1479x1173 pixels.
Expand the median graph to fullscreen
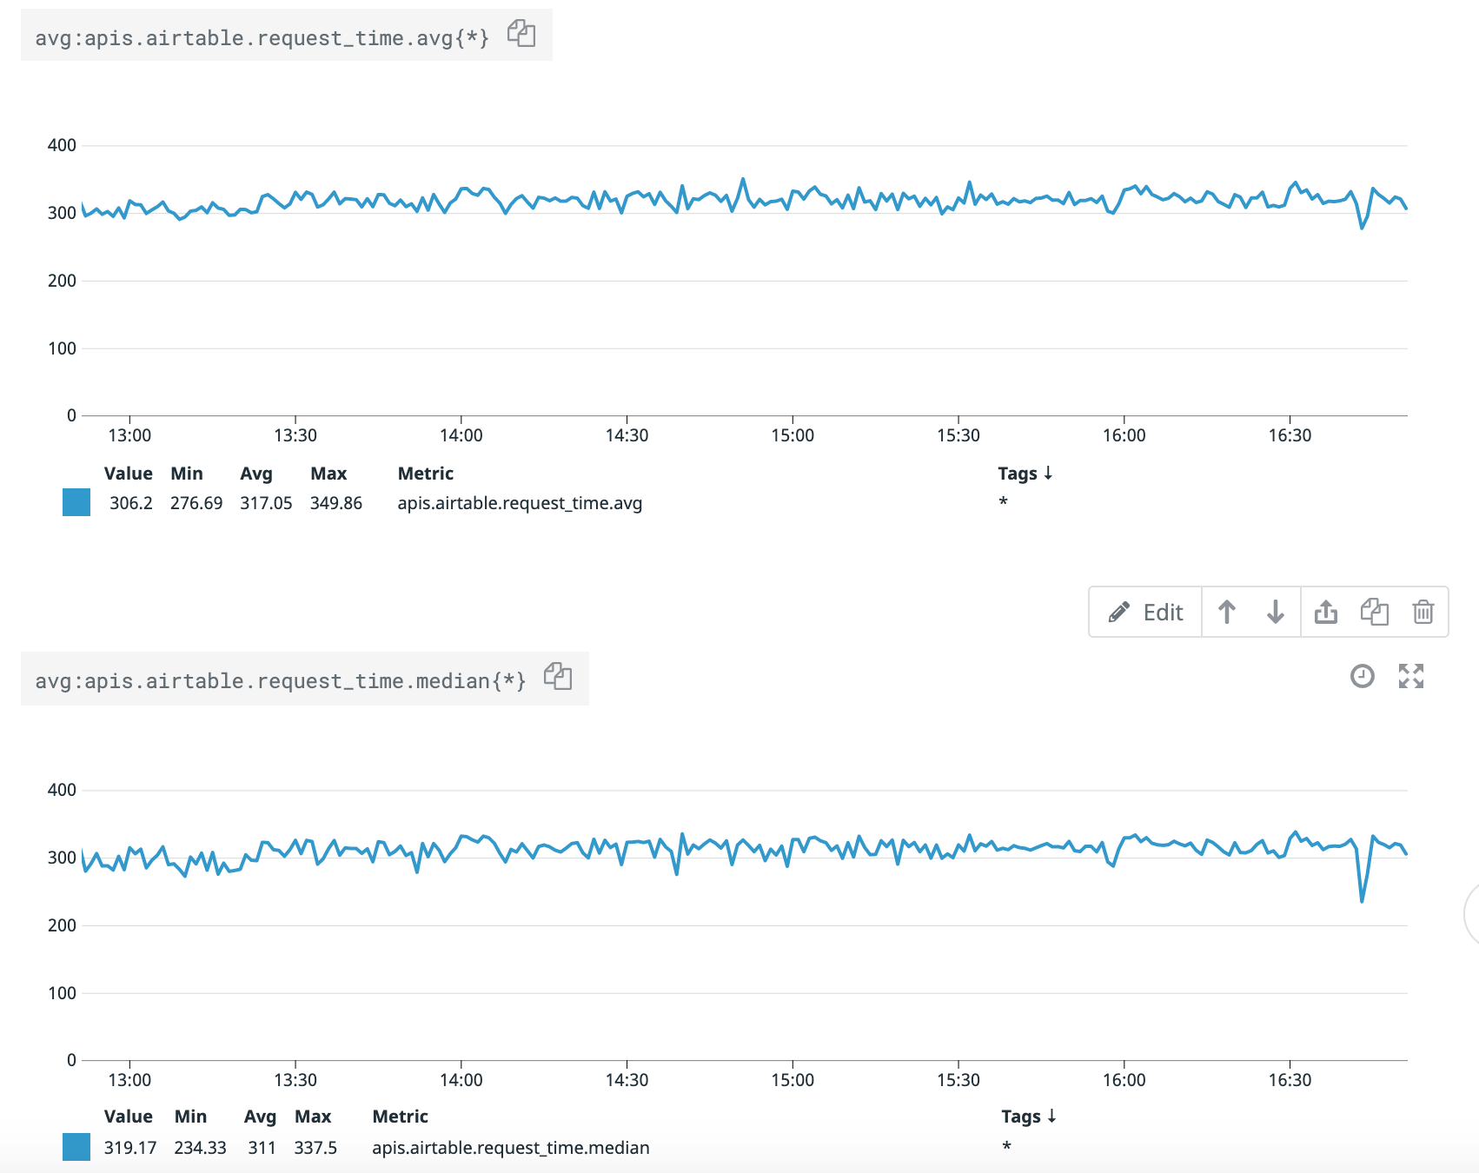[1411, 677]
